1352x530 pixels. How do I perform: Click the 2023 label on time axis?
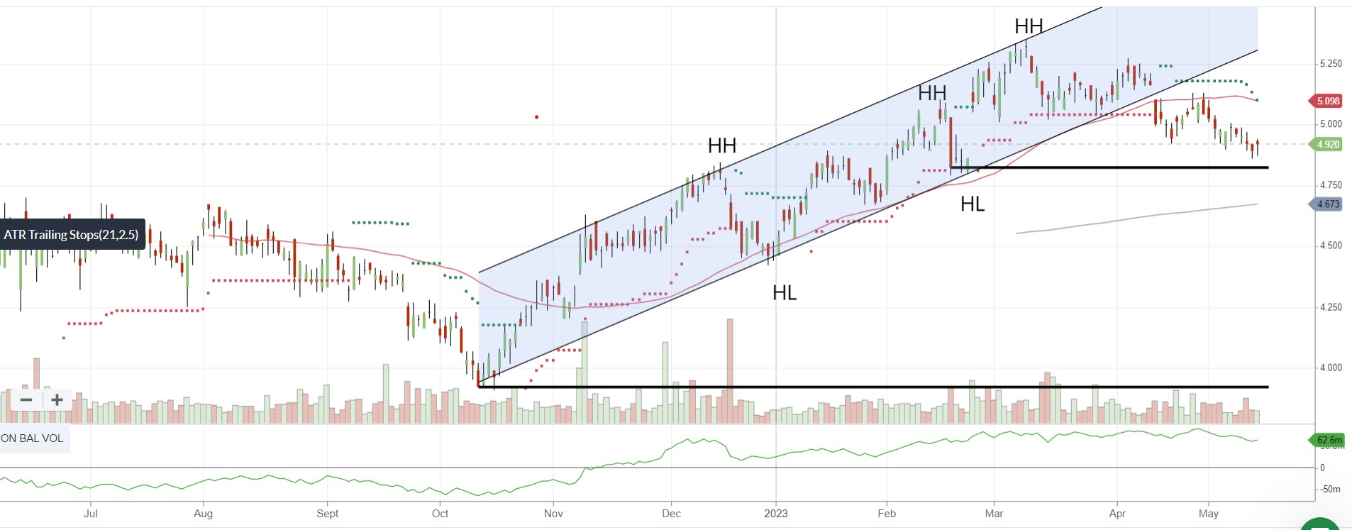[x=775, y=514]
